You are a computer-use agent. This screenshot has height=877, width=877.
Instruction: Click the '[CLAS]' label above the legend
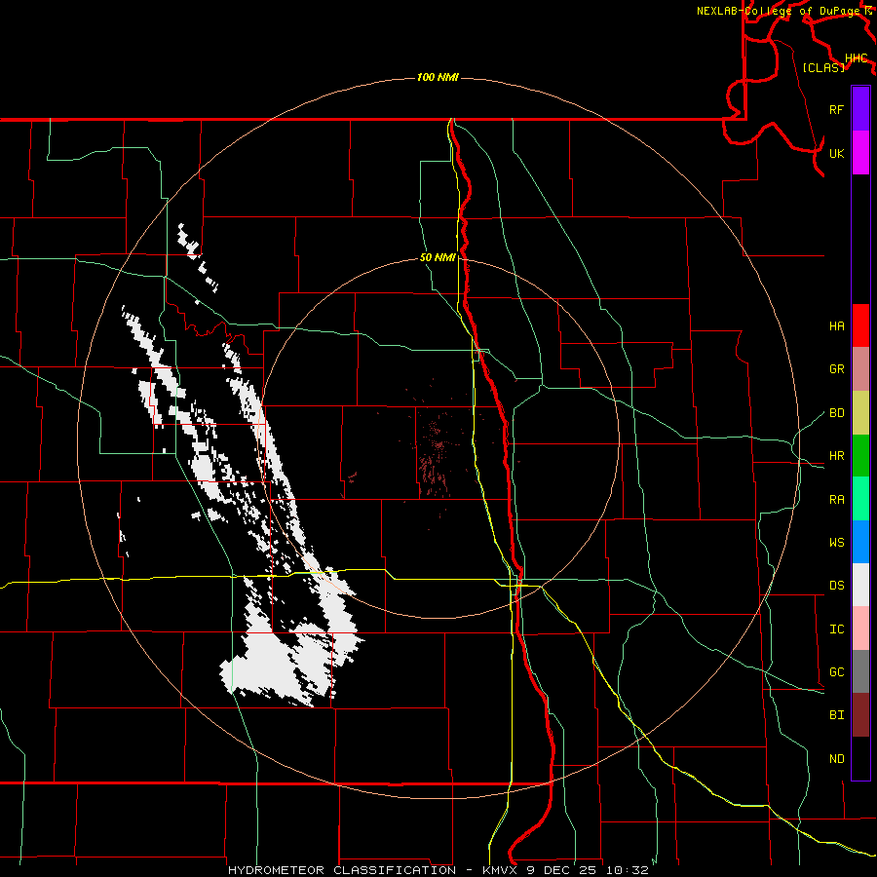(x=823, y=68)
